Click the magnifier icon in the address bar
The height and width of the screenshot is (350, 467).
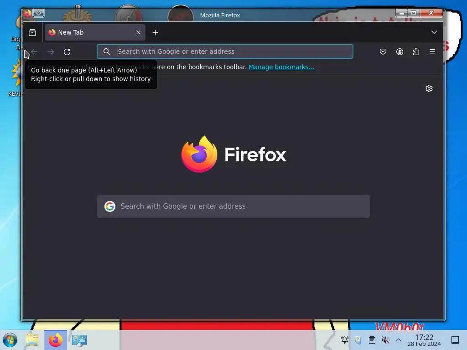click(107, 51)
